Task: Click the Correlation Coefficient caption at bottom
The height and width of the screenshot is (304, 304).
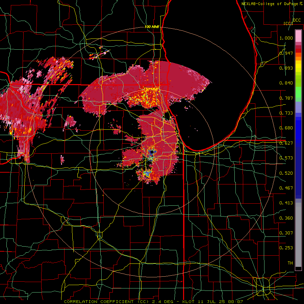Action: click(153, 302)
